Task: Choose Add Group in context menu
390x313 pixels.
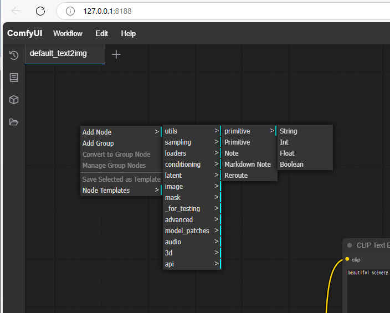Action: coord(98,143)
